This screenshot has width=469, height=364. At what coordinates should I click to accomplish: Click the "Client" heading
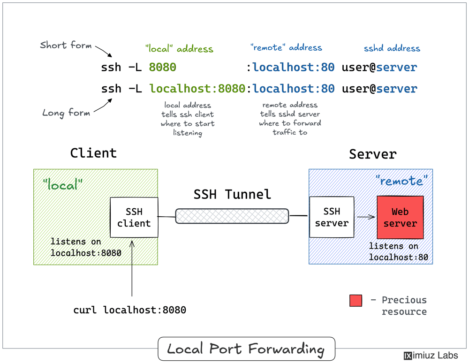coord(93,153)
